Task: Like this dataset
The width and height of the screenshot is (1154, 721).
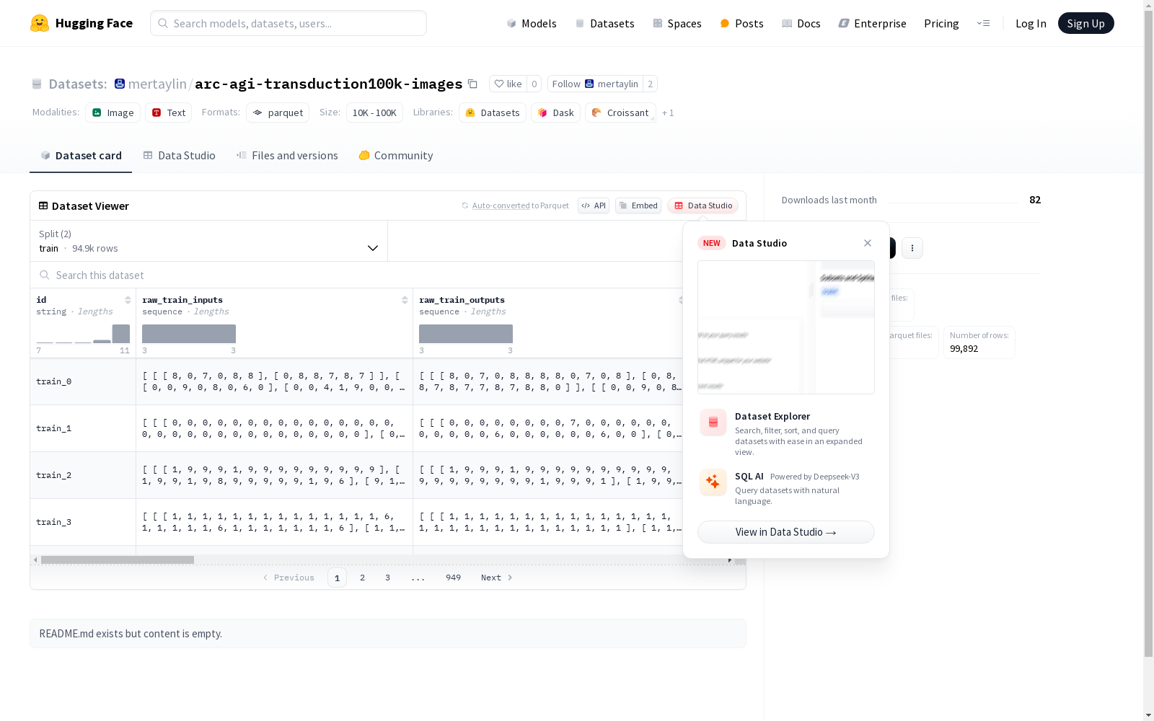Action: click(508, 84)
